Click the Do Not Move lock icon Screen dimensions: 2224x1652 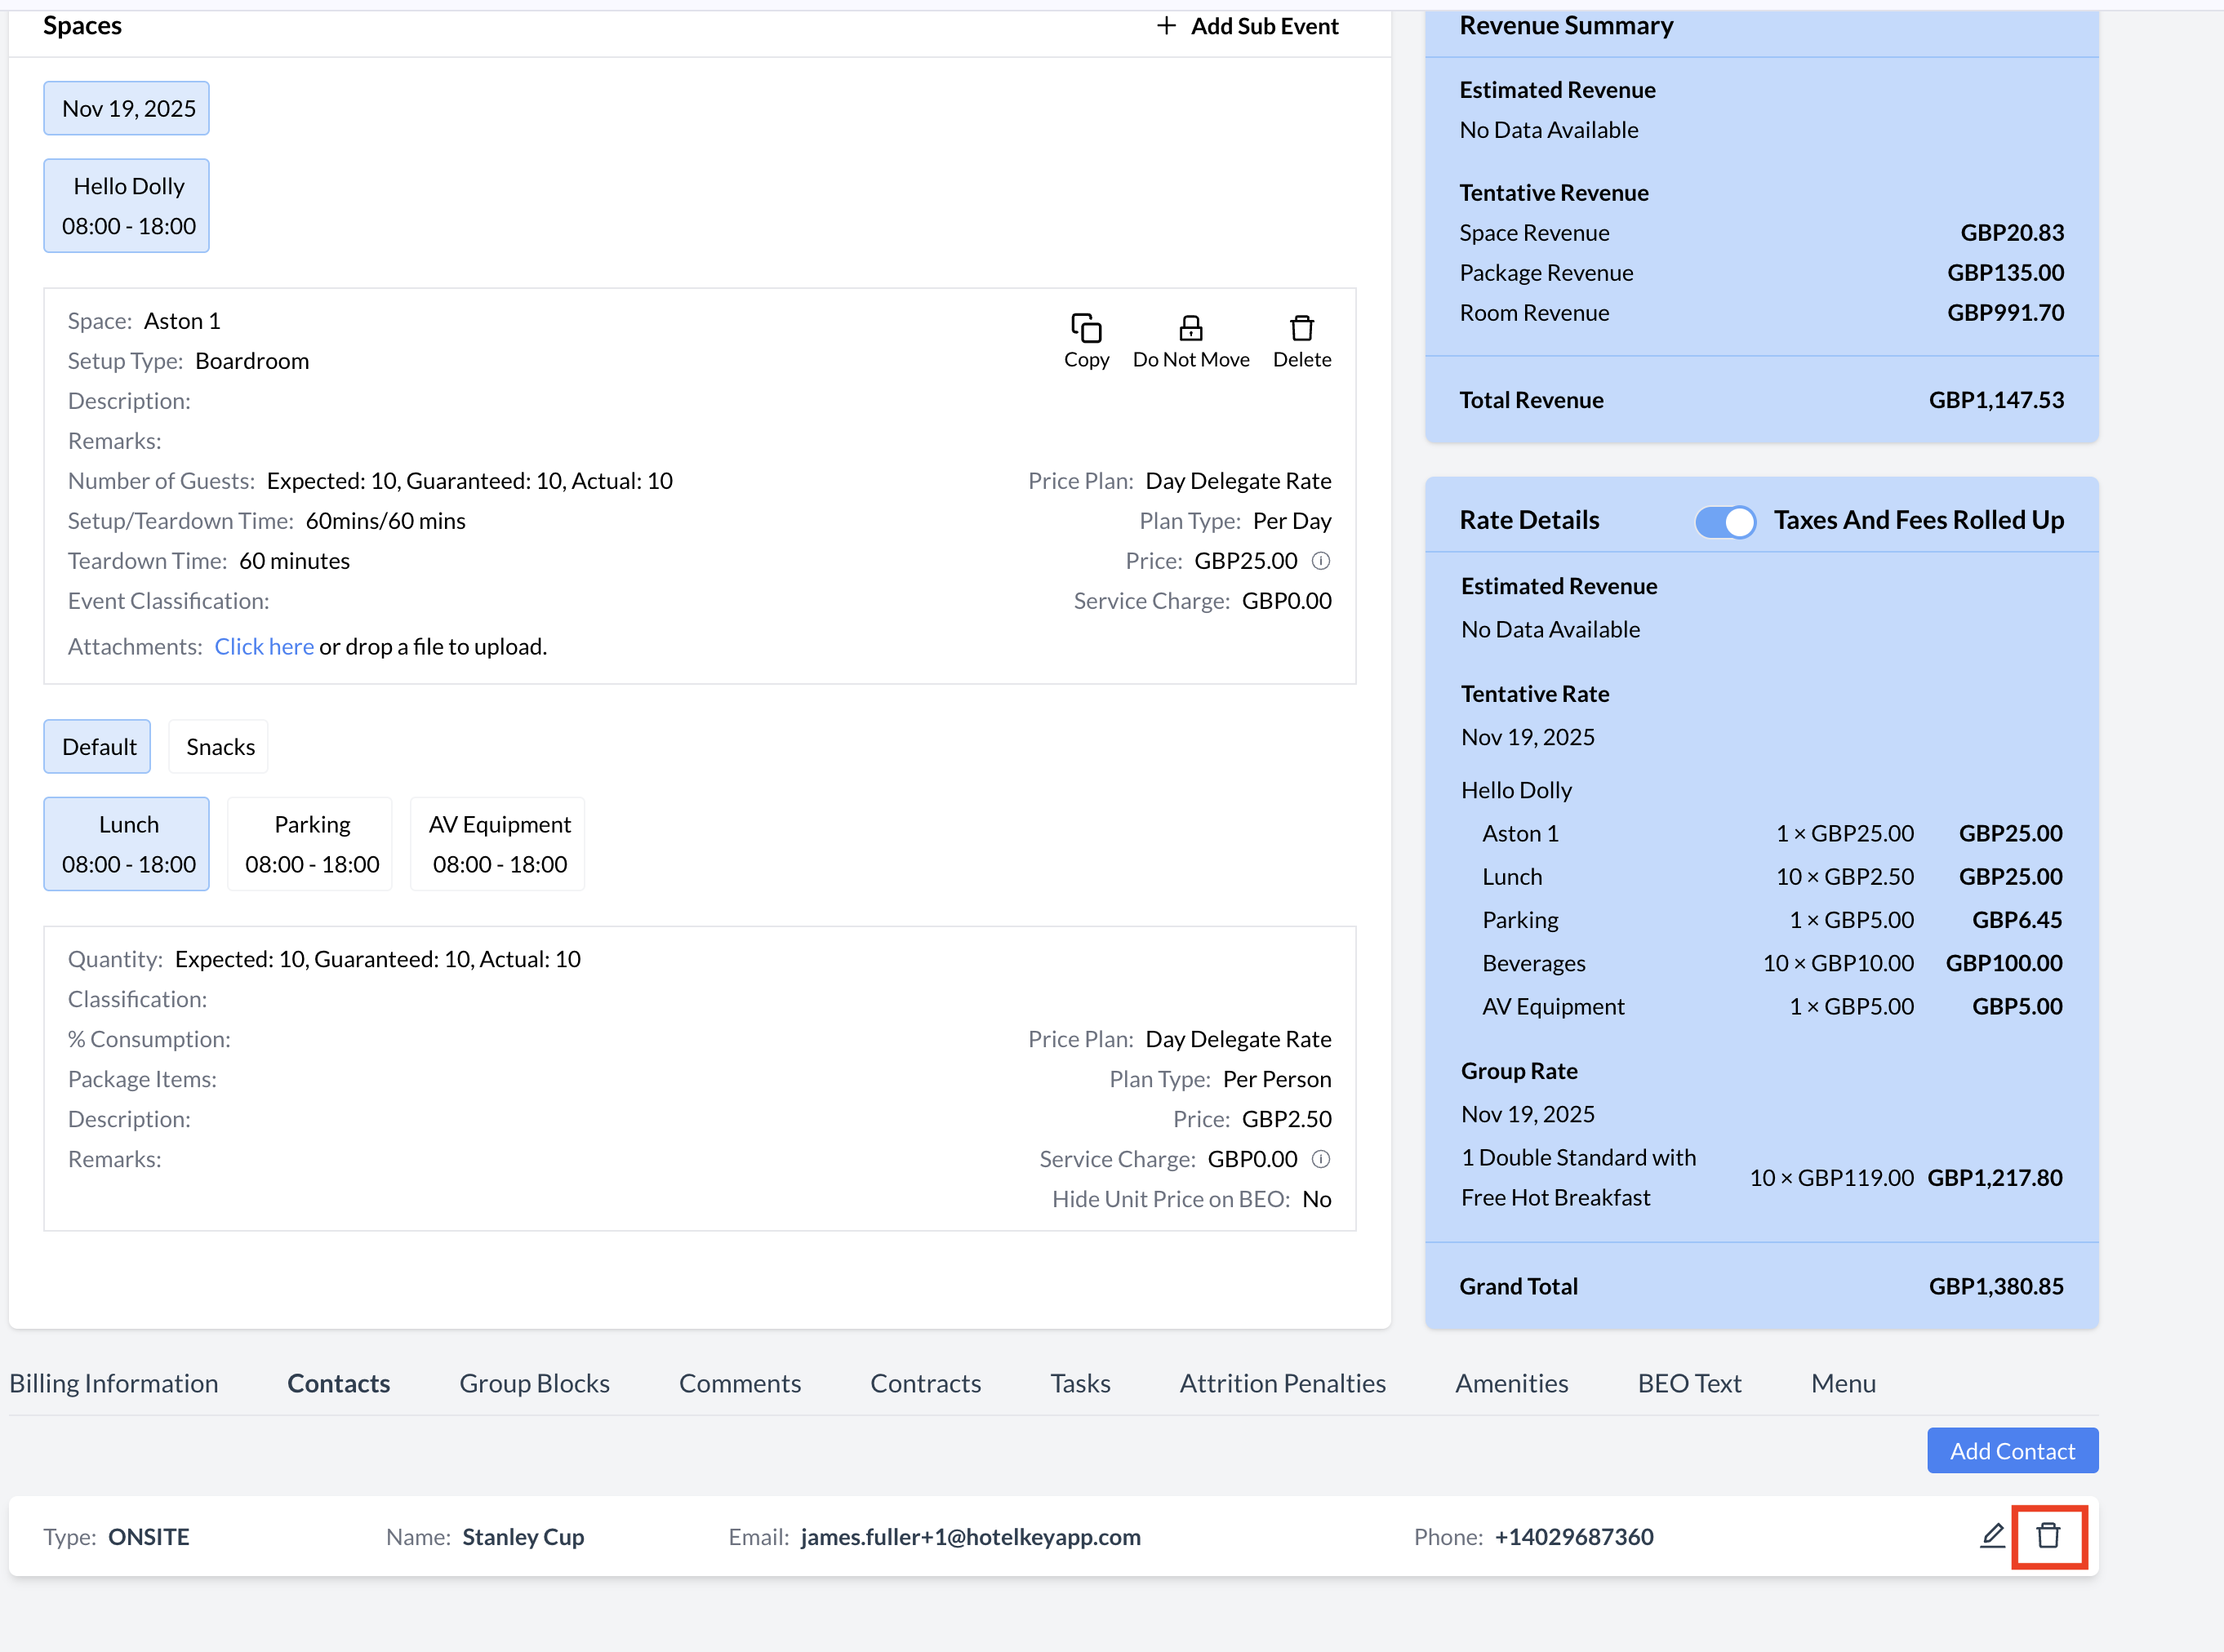pyautogui.click(x=1190, y=328)
